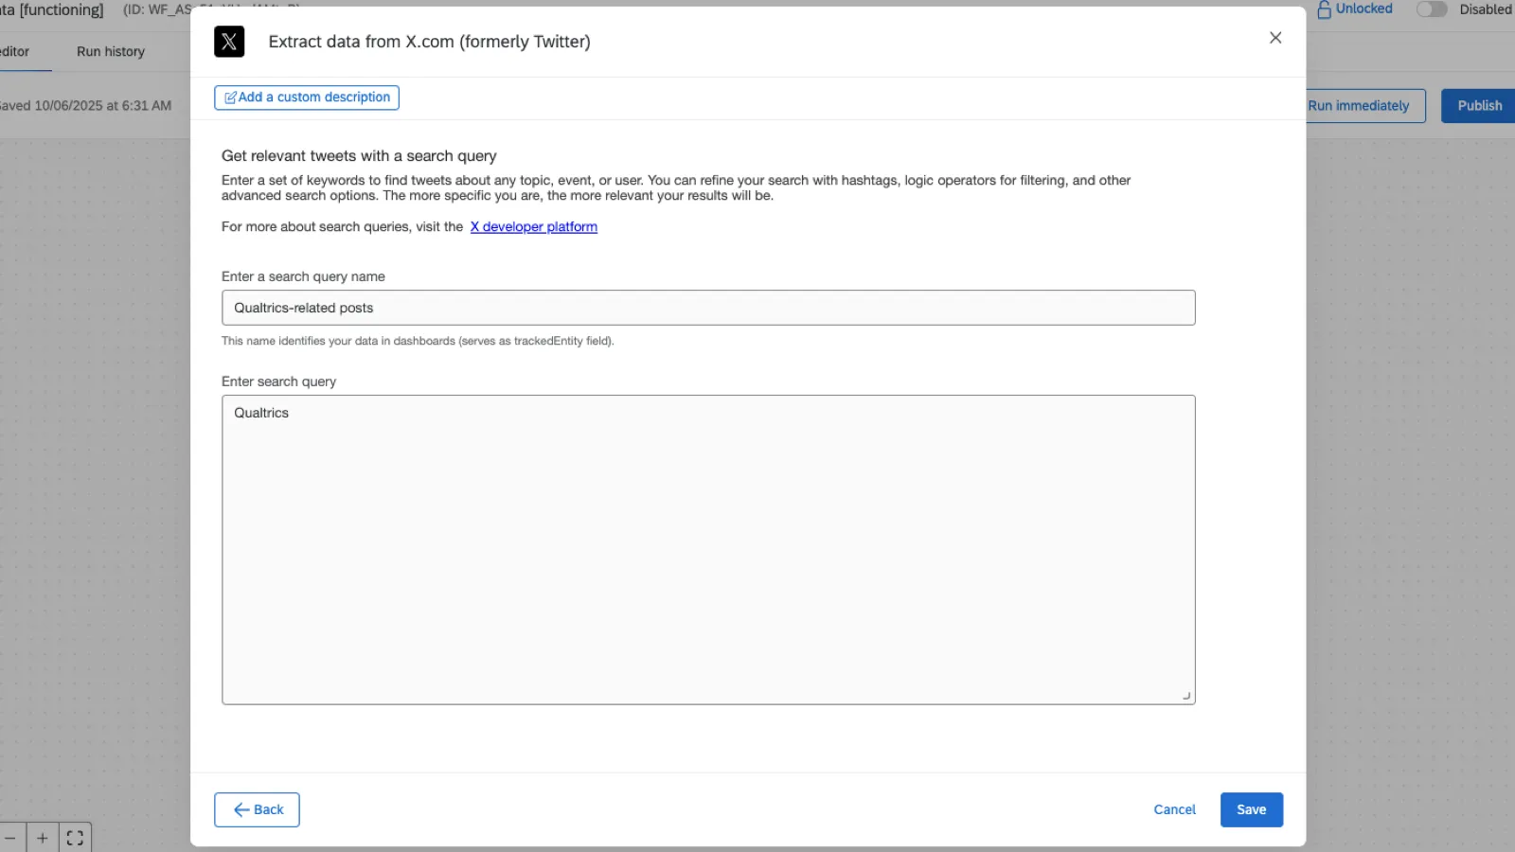Open the Run history tab

111,52
